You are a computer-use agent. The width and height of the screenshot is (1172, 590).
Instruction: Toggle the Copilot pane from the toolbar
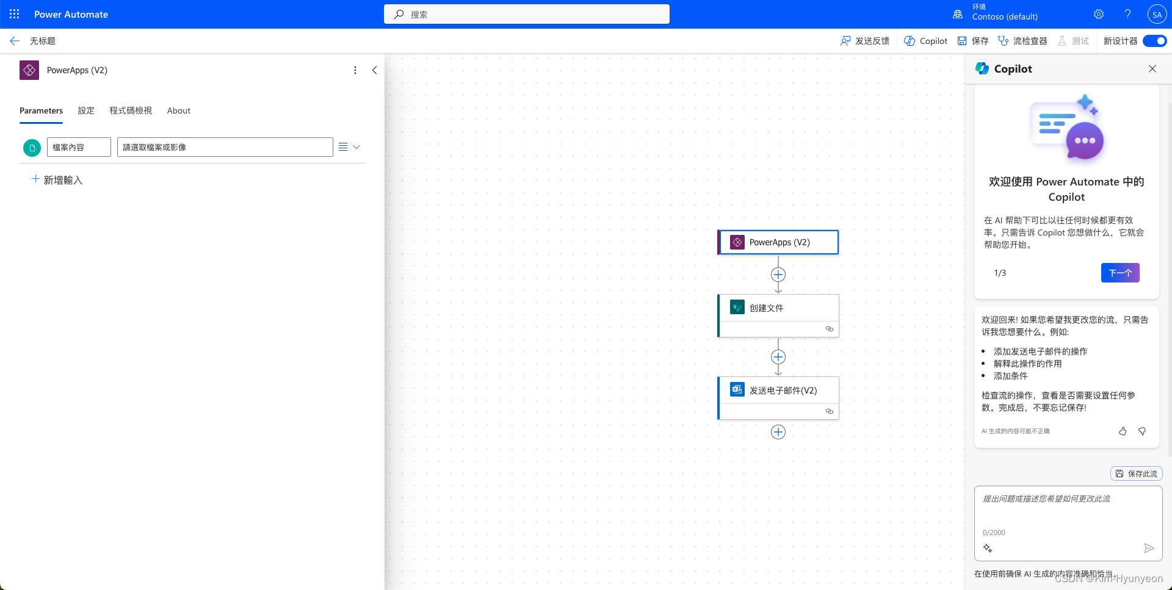926,41
